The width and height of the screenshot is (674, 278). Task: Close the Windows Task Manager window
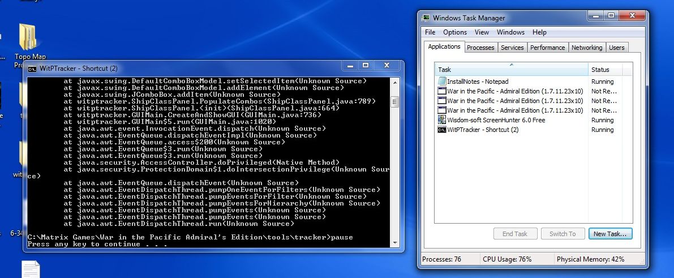pos(632,15)
